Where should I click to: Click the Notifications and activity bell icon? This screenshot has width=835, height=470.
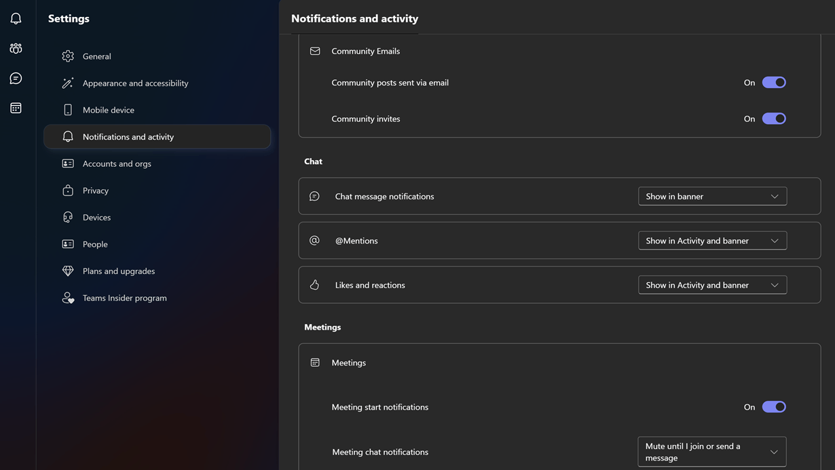click(68, 136)
